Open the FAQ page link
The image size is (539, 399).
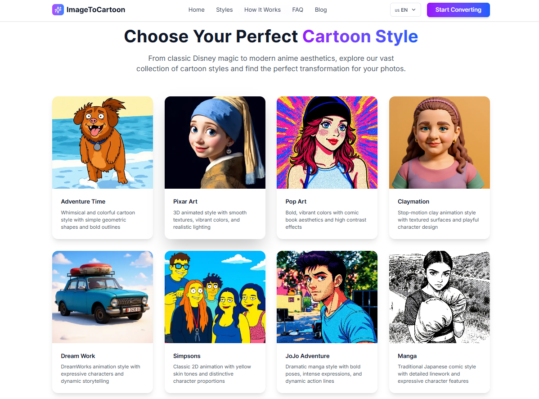(298, 10)
